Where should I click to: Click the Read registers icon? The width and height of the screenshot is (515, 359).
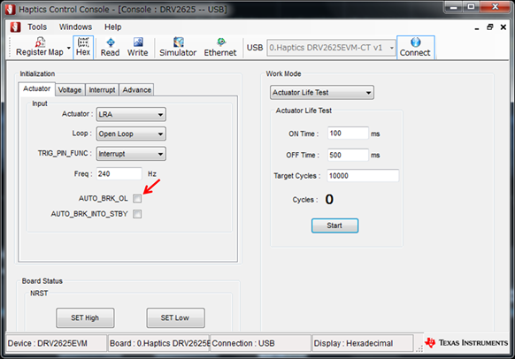click(110, 47)
